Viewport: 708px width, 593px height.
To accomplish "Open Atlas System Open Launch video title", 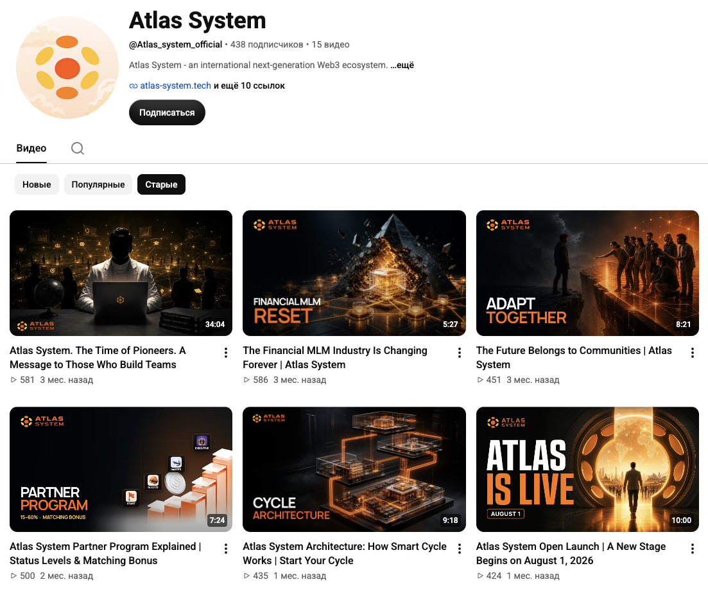I will tap(571, 553).
